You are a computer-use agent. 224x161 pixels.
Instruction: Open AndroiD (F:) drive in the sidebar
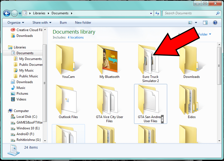(x=22, y=134)
